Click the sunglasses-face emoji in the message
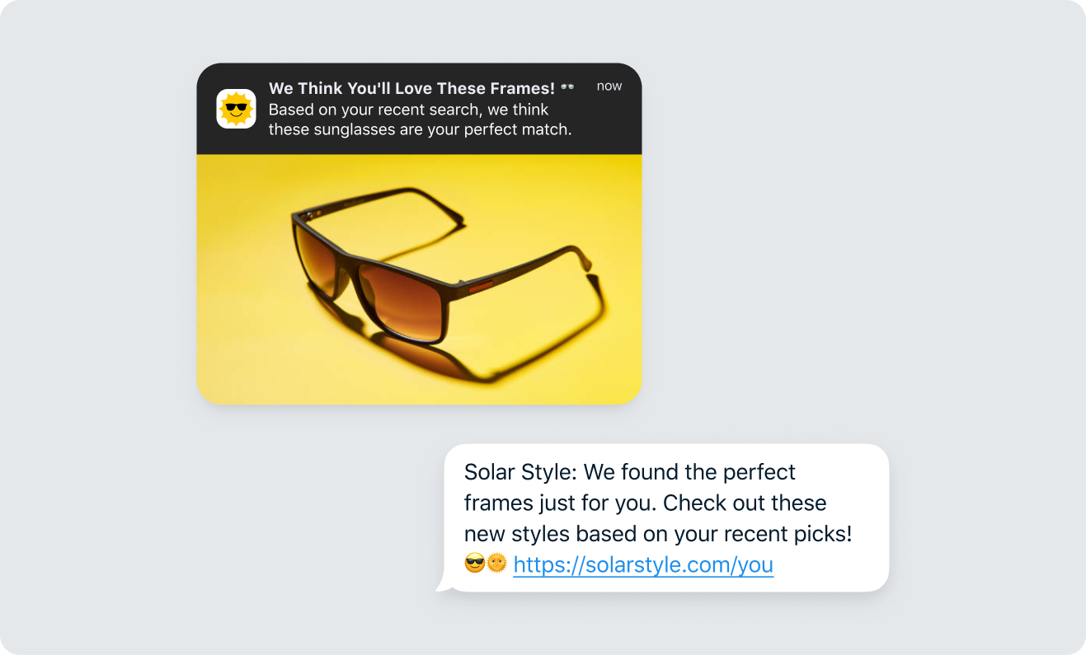Screen dimensions: 1086x655 [x=474, y=564]
